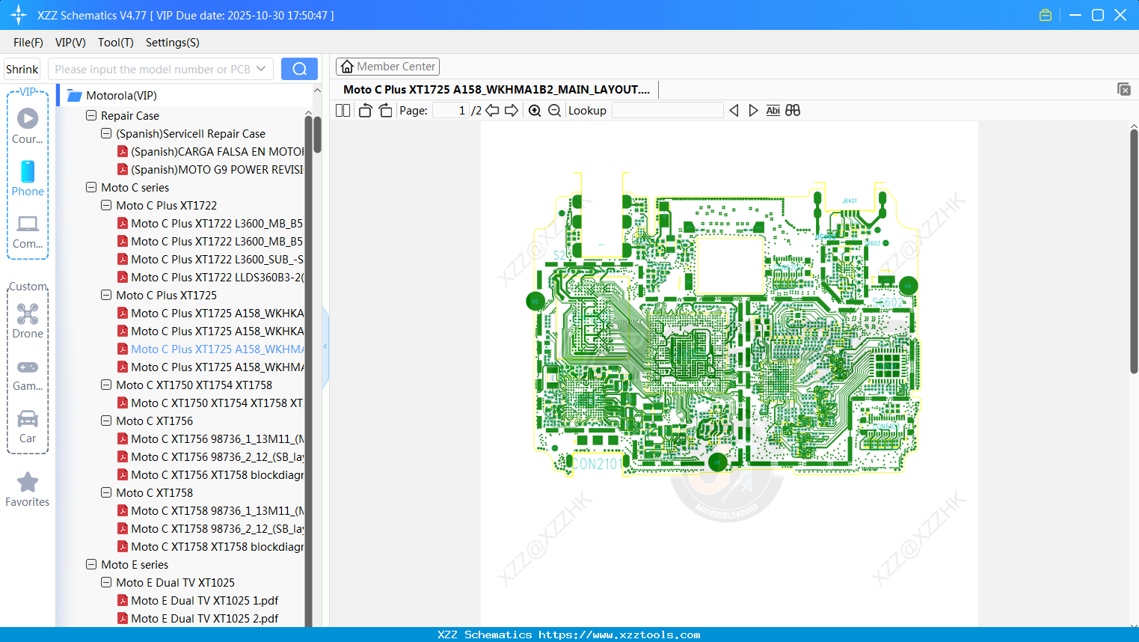The height and width of the screenshot is (642, 1139).
Task: Open the Course section in sidebar
Action: click(x=28, y=126)
